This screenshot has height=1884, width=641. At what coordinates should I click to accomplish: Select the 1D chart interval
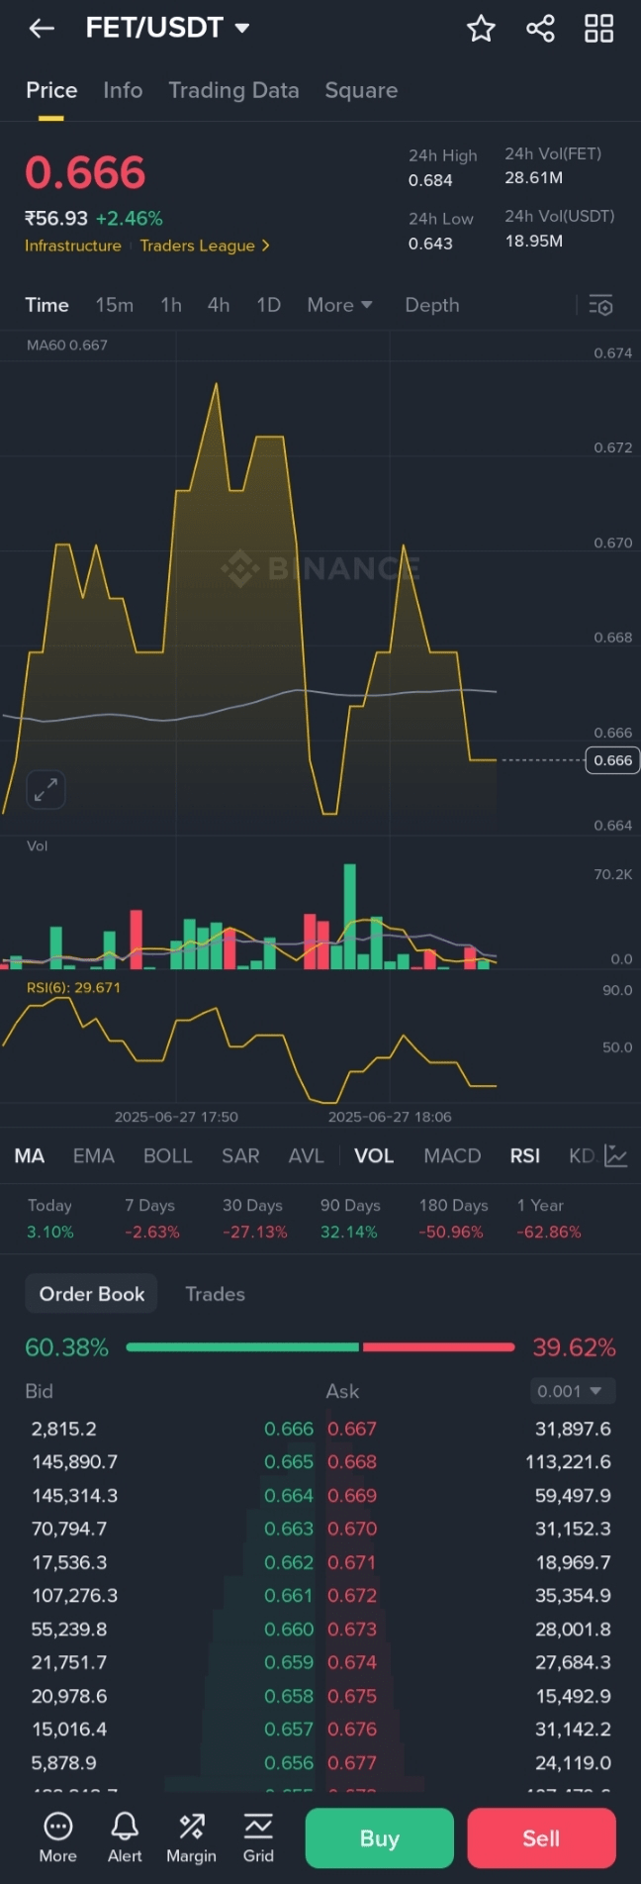(x=269, y=305)
